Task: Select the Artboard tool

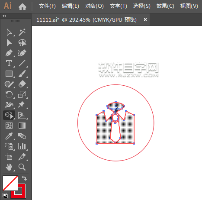Action: click(x=9, y=157)
